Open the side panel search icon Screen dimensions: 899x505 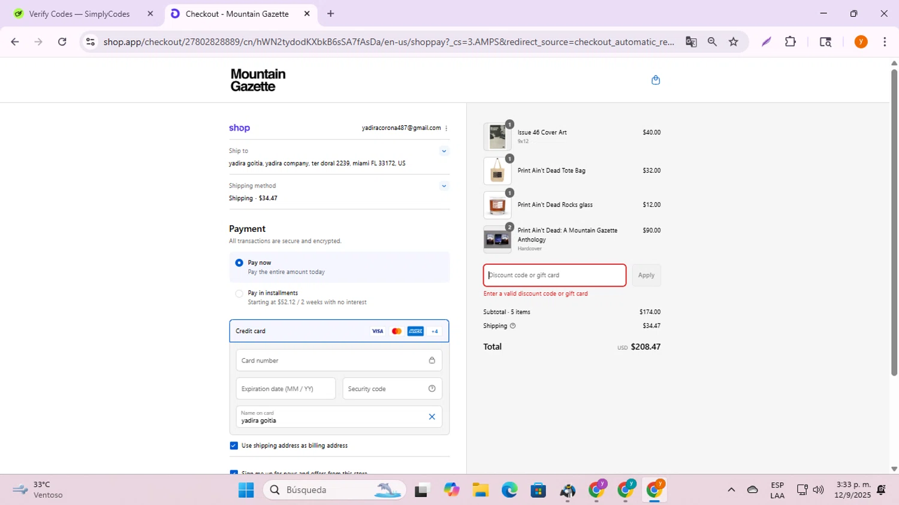pos(825,42)
